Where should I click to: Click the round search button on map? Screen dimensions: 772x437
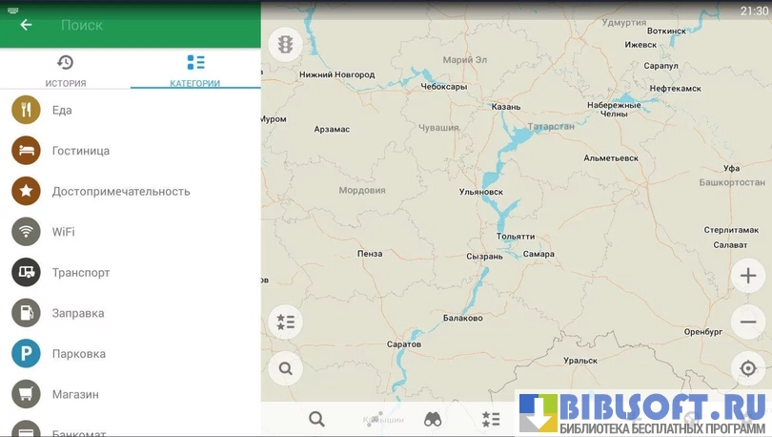point(285,367)
